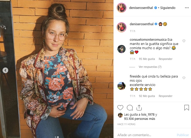Open the comment bubble icon
This screenshot has height=138, width=191.
pyautogui.click(x=130, y=108)
